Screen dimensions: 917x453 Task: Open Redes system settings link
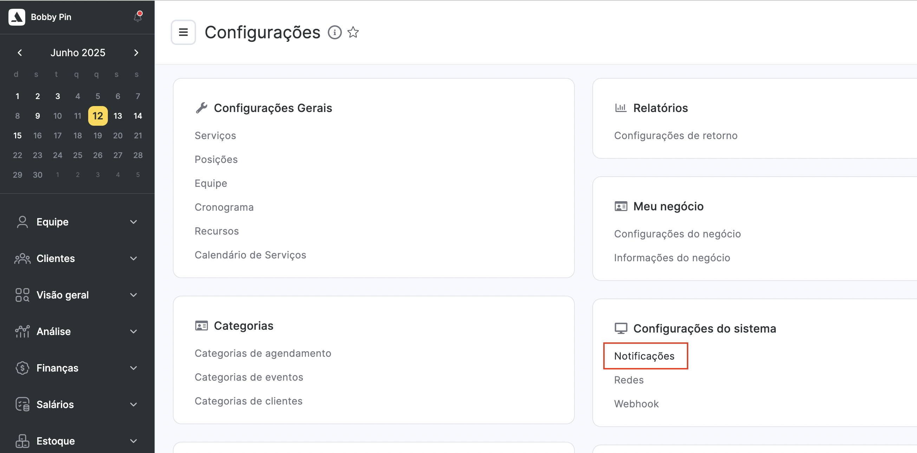click(x=629, y=380)
